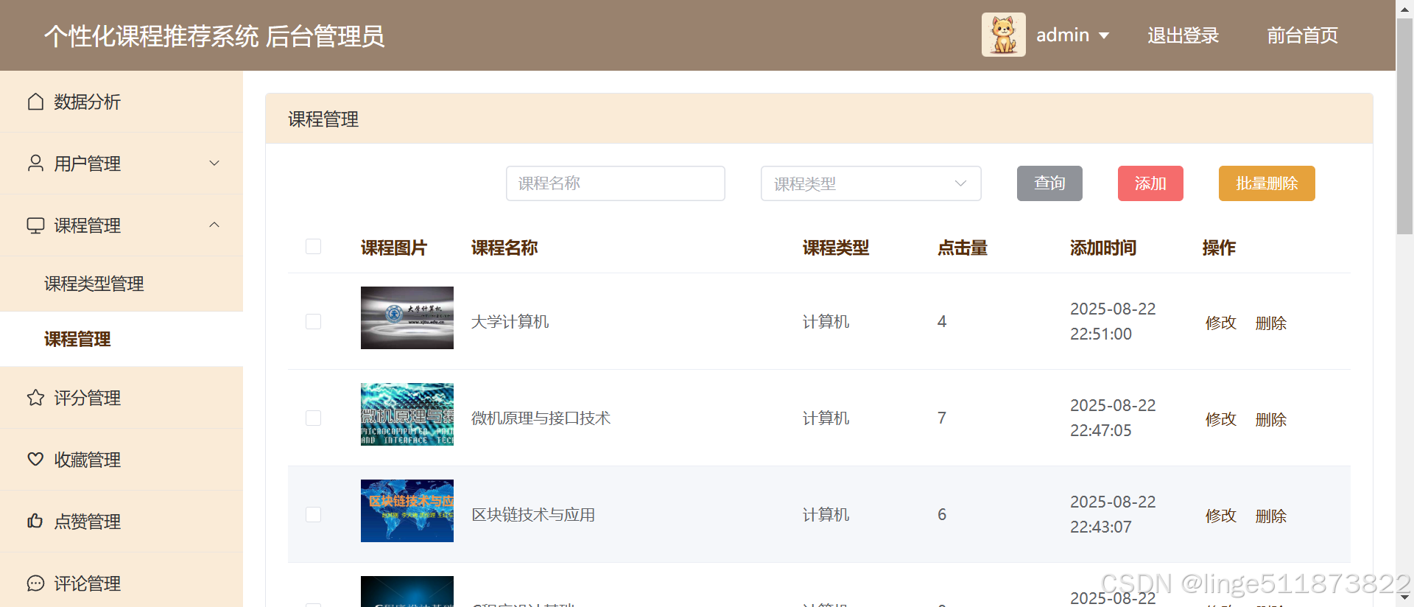Open 收藏管理 in the sidebar

(x=122, y=460)
